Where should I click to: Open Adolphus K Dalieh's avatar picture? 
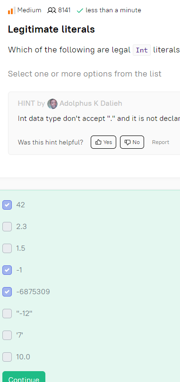[x=52, y=103]
